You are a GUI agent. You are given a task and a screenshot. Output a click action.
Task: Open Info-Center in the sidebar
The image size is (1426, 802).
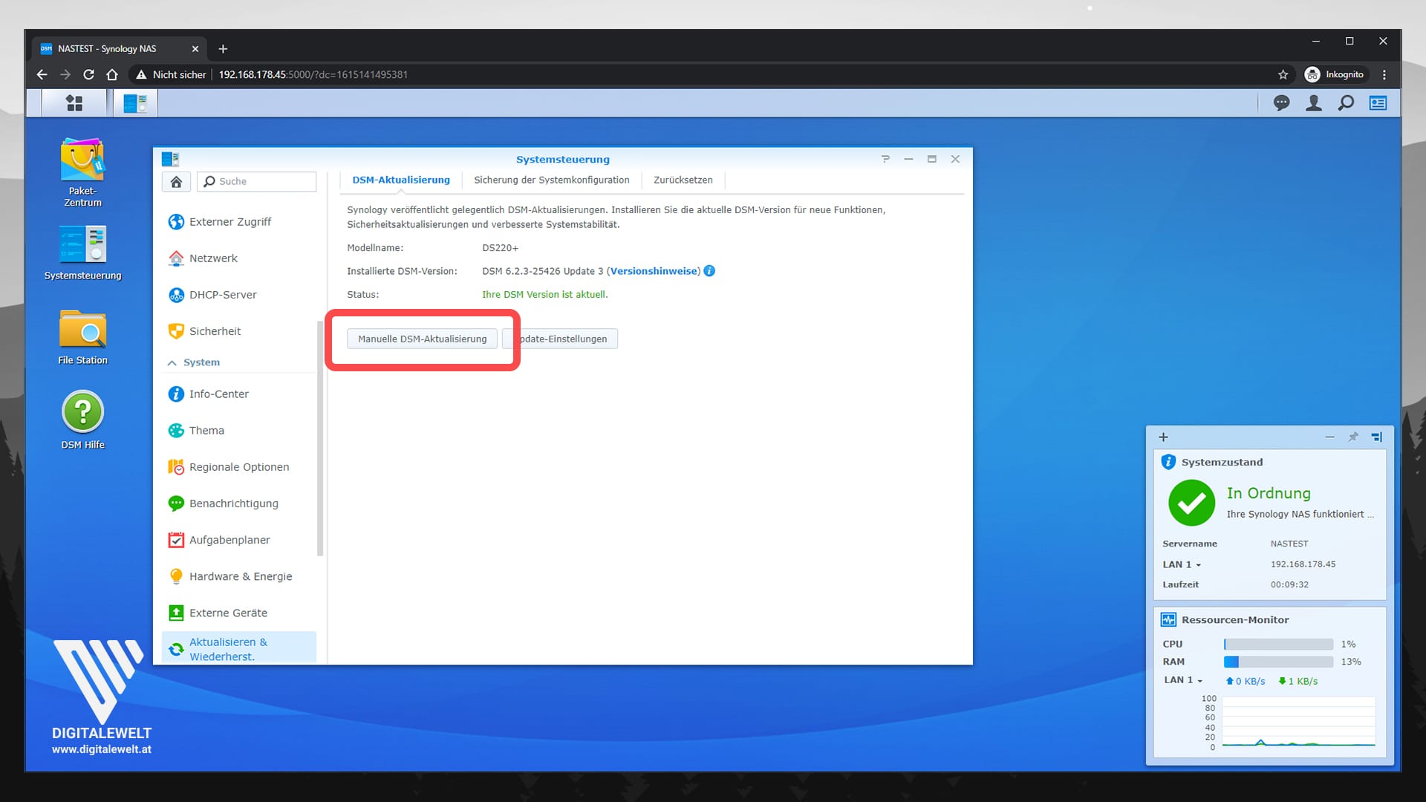click(239, 394)
